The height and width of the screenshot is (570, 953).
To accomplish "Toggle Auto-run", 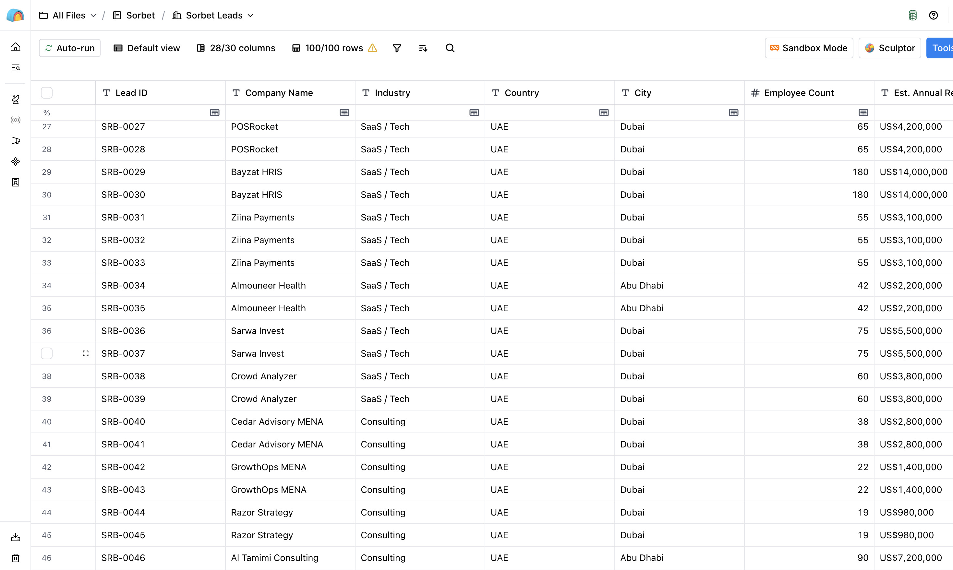I will click(x=69, y=48).
